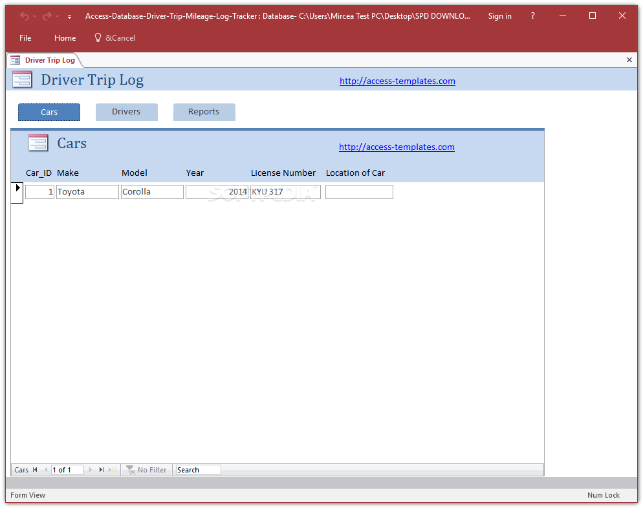643x508 pixels.
Task: Click the Model field containing Corolla
Action: click(152, 192)
